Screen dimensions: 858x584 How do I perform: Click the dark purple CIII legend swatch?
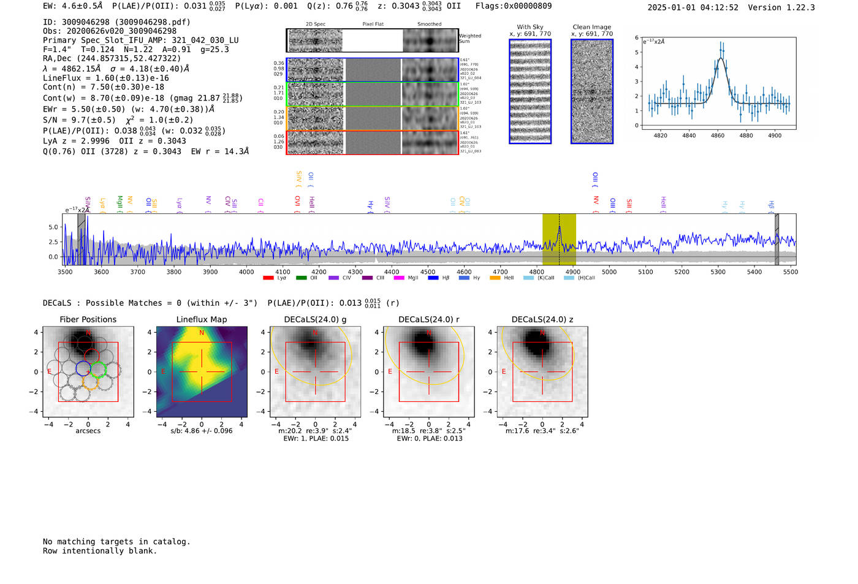pos(366,278)
